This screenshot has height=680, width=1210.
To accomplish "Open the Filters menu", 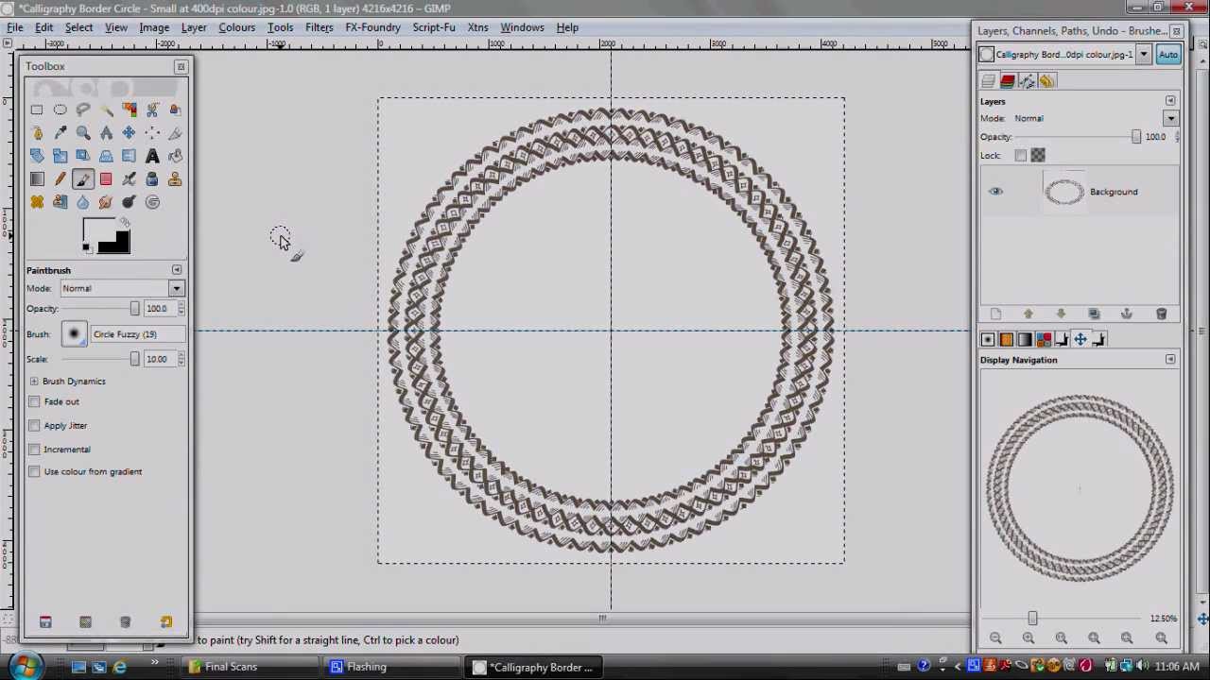I will tap(319, 27).
